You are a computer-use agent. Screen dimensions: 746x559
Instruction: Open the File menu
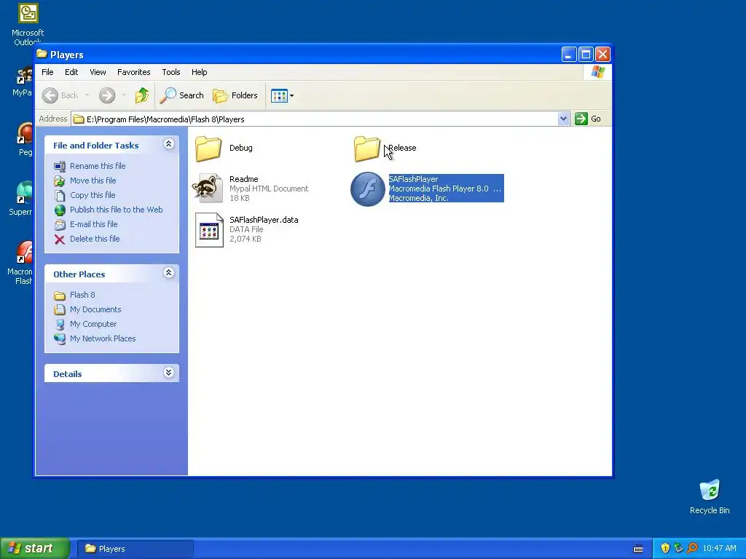pyautogui.click(x=47, y=72)
